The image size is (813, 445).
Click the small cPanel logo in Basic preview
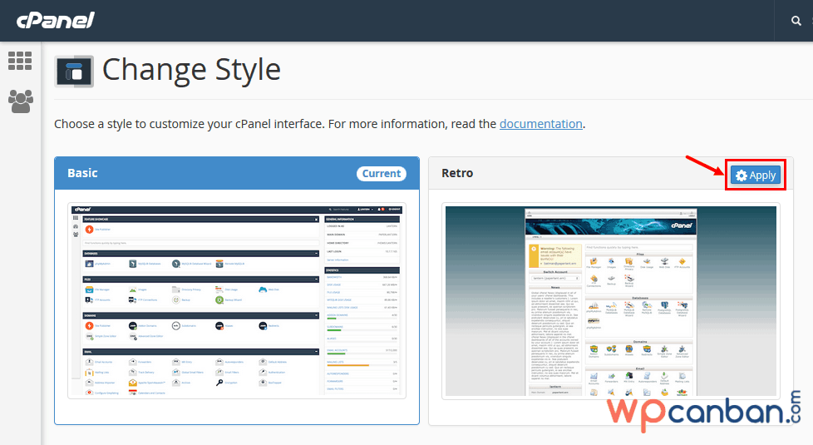pyautogui.click(x=81, y=209)
